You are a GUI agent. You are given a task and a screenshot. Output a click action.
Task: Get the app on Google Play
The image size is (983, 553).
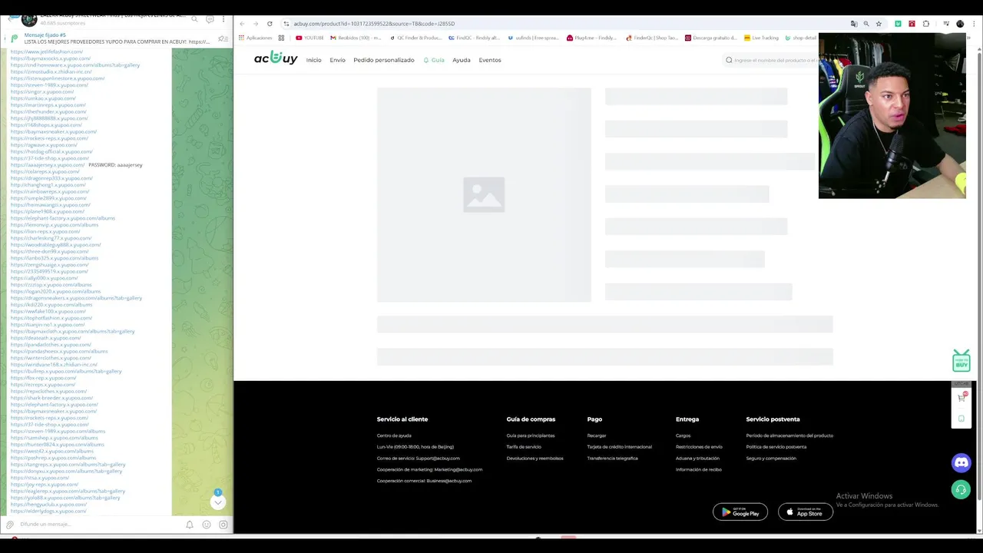point(740,512)
